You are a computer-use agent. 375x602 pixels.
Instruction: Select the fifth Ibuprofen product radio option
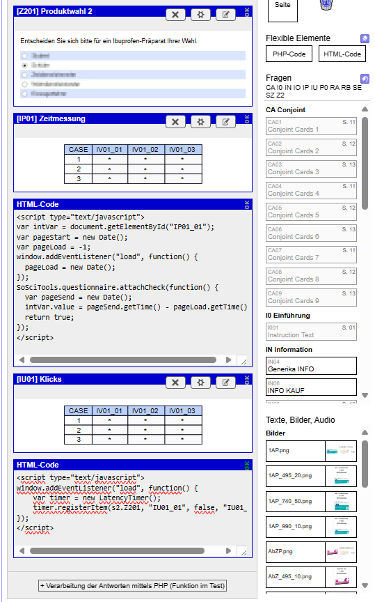(x=24, y=93)
